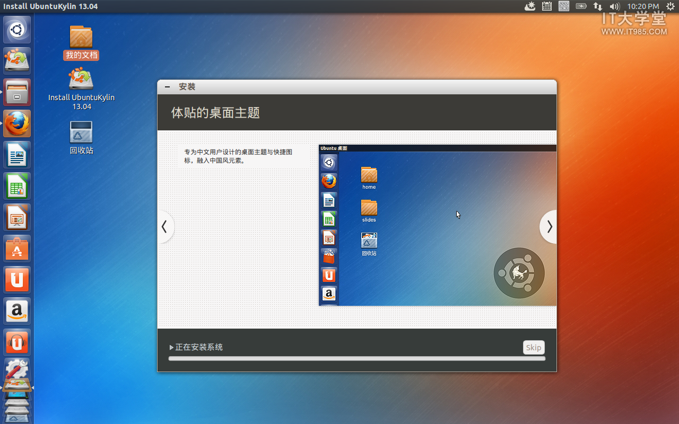
Task: Open the battery indicator menu
Action: point(581,6)
